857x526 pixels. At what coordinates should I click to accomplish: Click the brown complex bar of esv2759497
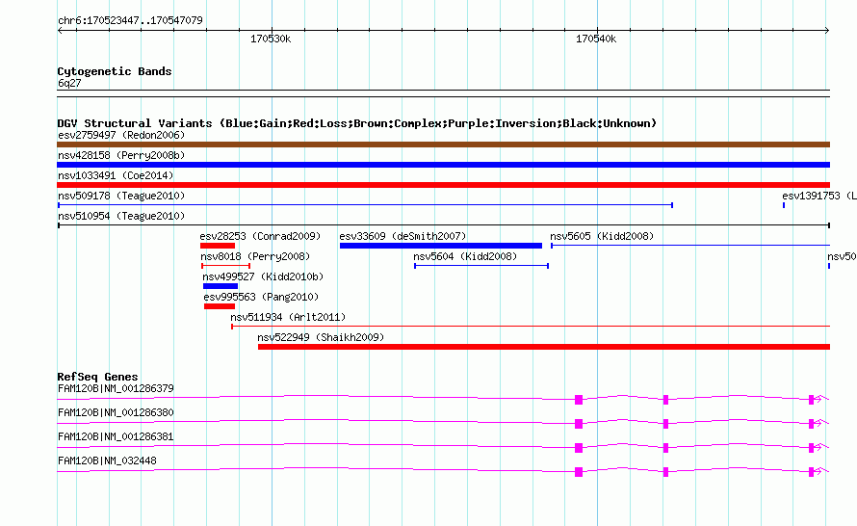[443, 145]
